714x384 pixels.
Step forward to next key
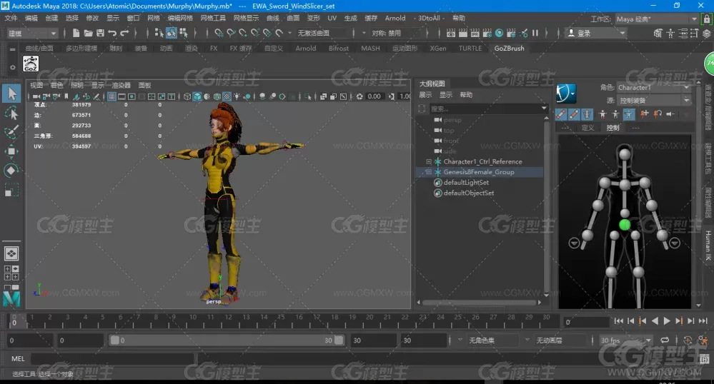coord(679,320)
